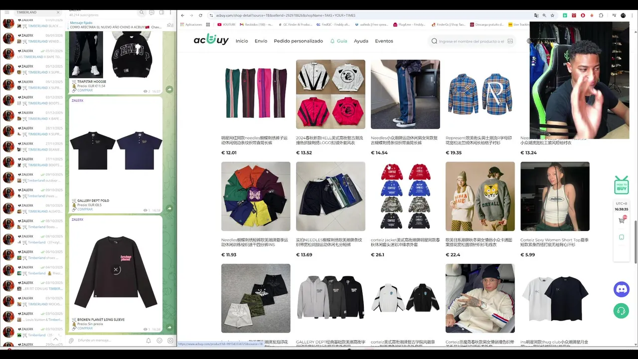Open the browser extensions puzzle icon
The width and height of the screenshot is (638, 359).
[601, 15]
